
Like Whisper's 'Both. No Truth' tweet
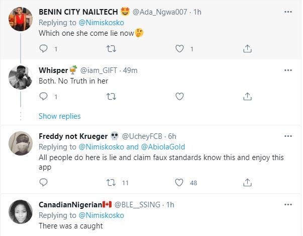coord(179,96)
